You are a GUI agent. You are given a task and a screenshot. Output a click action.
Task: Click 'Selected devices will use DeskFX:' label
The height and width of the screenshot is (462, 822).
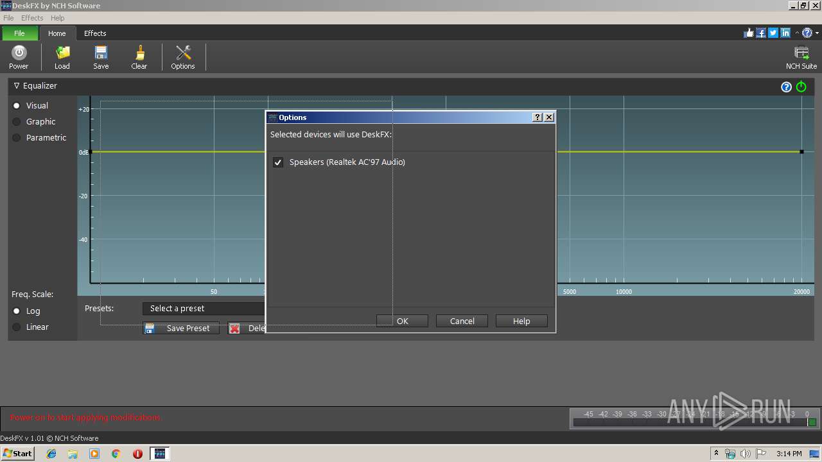click(331, 134)
